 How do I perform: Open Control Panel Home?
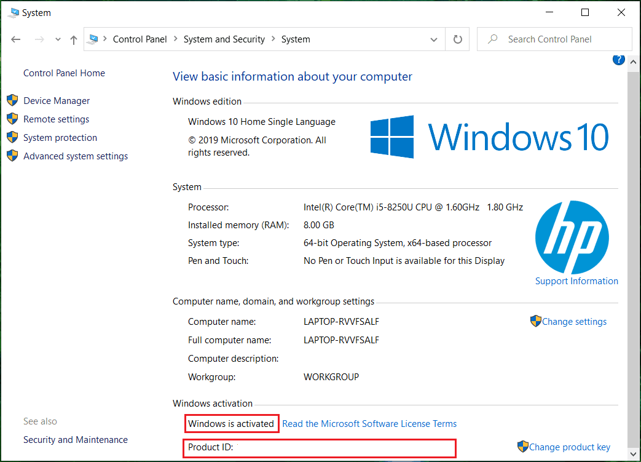64,73
